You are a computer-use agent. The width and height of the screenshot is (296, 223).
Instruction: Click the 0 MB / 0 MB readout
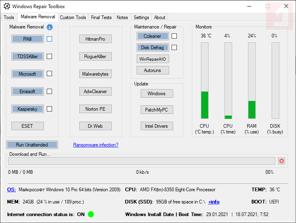(20, 172)
